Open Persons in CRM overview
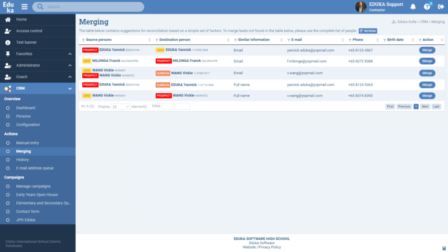This screenshot has height=252, width=448. pyautogui.click(x=23, y=116)
